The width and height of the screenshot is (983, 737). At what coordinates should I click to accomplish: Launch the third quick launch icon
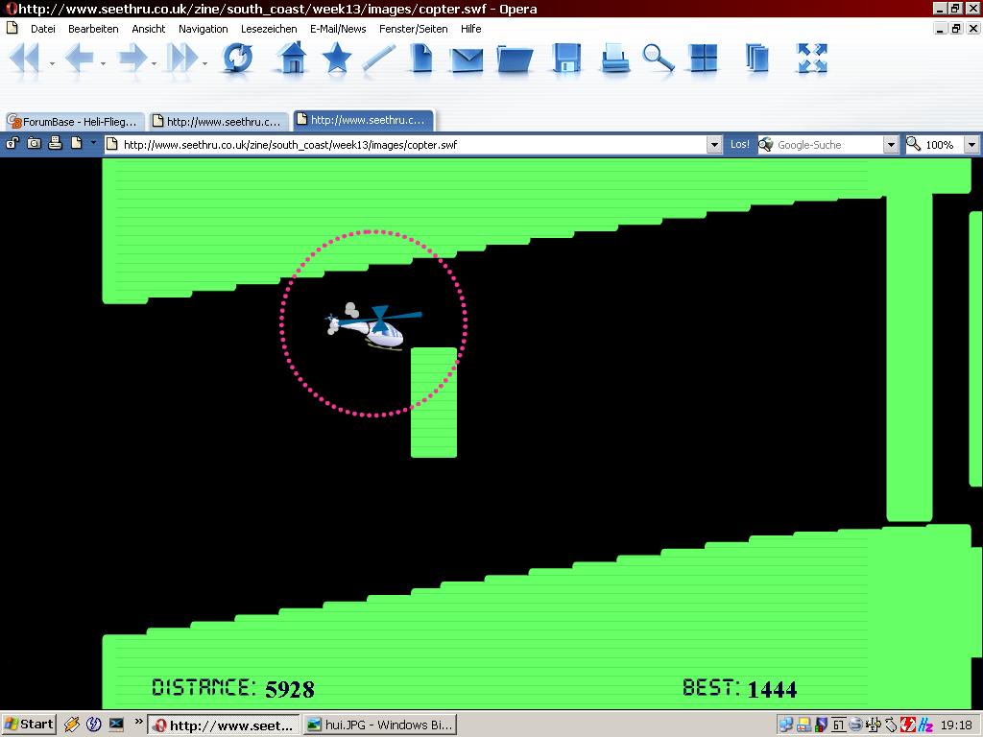click(x=116, y=725)
